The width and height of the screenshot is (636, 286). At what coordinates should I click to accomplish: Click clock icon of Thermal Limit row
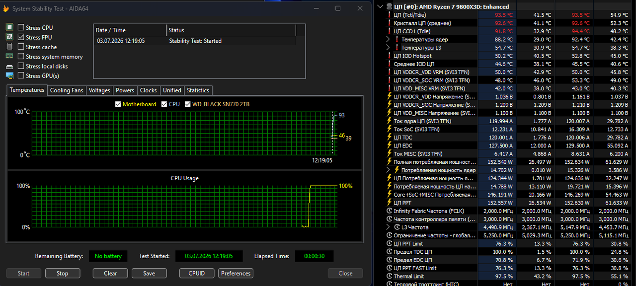(x=390, y=276)
